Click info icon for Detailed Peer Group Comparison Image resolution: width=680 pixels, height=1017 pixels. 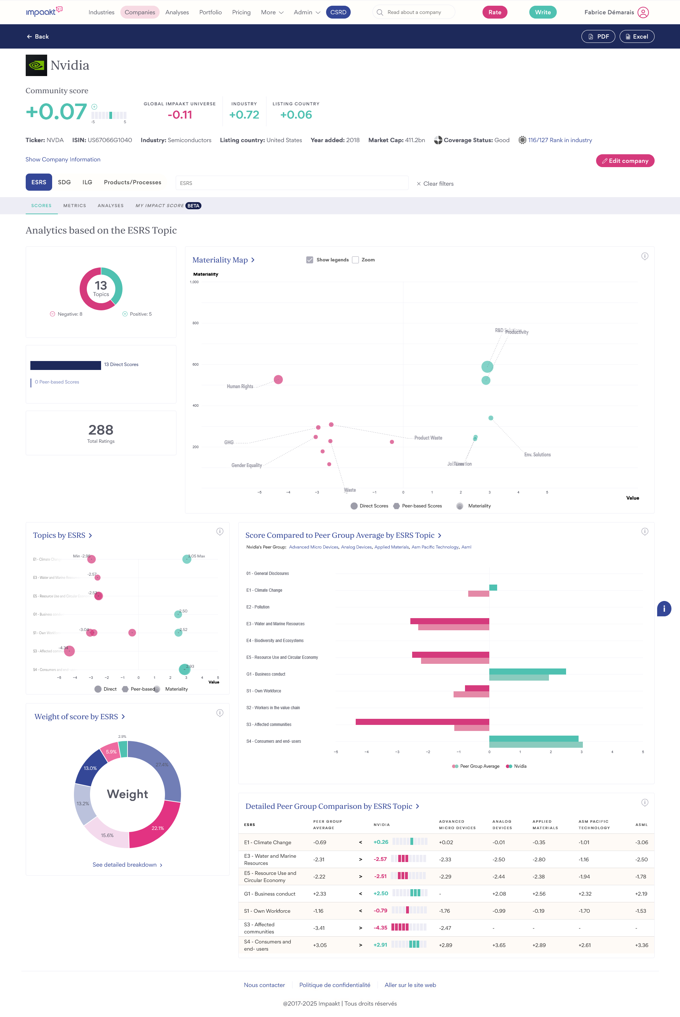pyautogui.click(x=644, y=802)
